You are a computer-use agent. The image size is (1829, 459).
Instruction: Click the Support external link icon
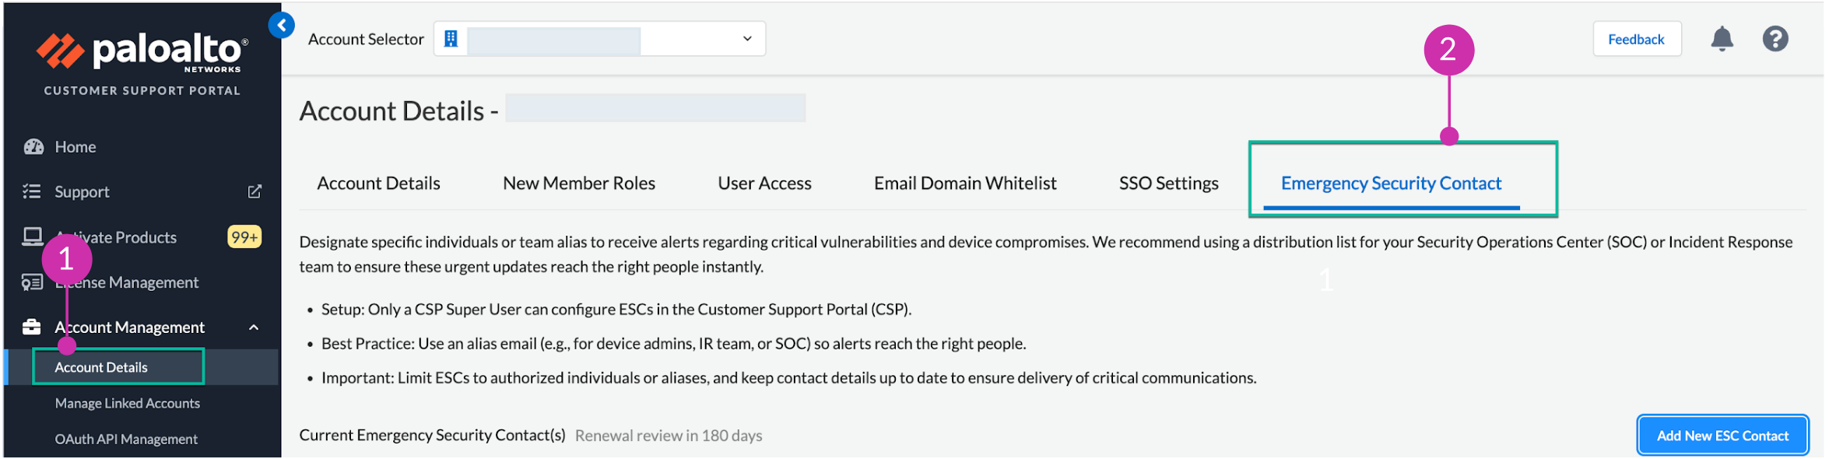255,192
